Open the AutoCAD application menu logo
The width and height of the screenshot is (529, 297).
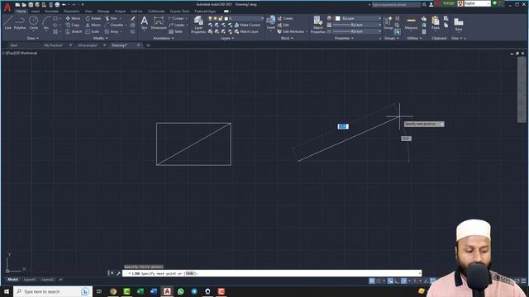7,7
